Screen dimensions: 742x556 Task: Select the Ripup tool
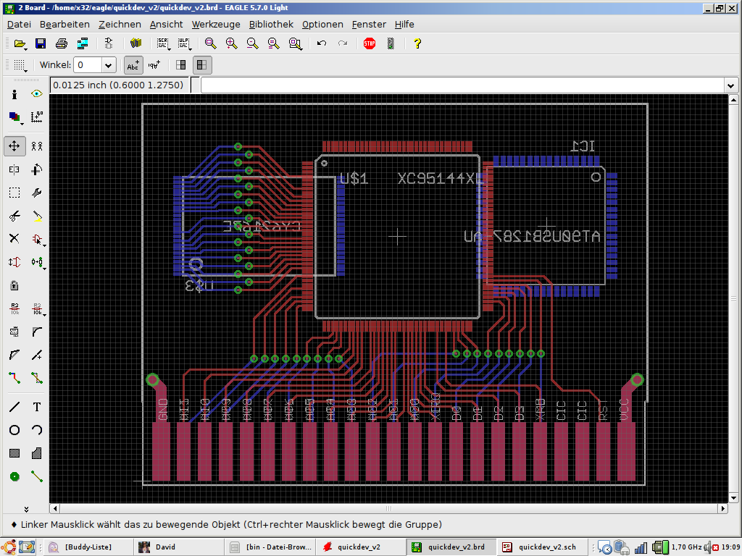click(37, 377)
